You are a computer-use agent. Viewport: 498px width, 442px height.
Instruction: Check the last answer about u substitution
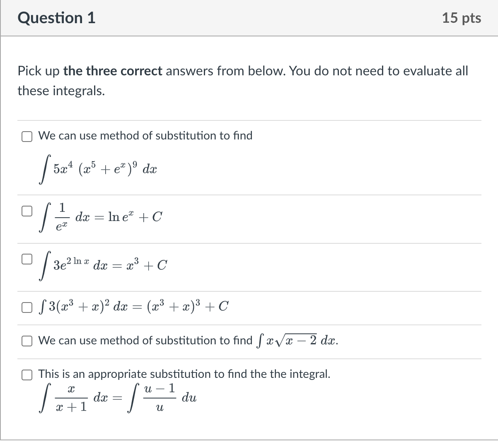[27, 375]
